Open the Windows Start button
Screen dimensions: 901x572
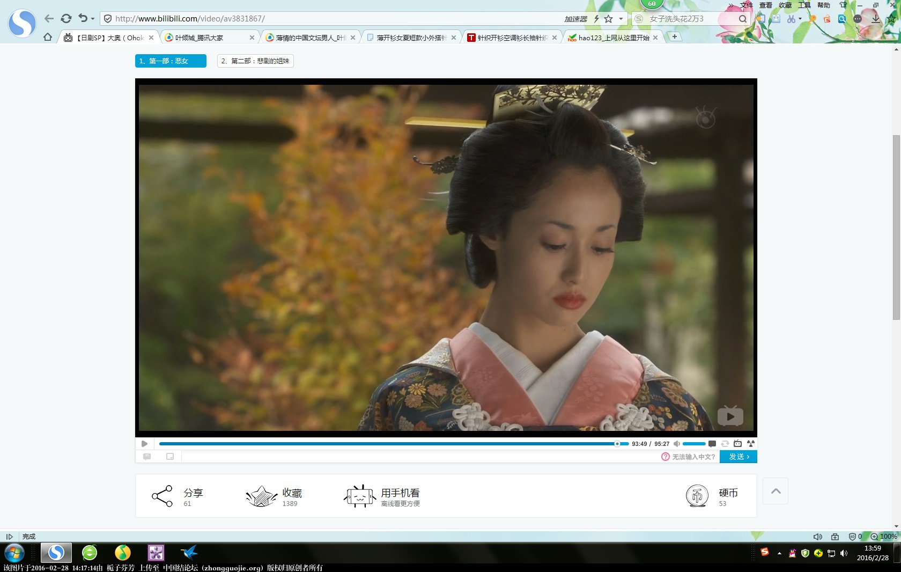pos(14,553)
